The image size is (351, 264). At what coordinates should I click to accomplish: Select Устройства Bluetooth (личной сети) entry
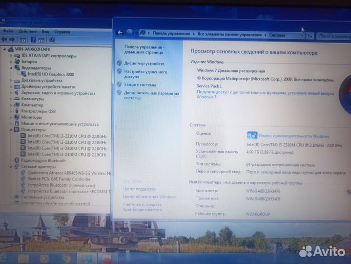point(61,185)
